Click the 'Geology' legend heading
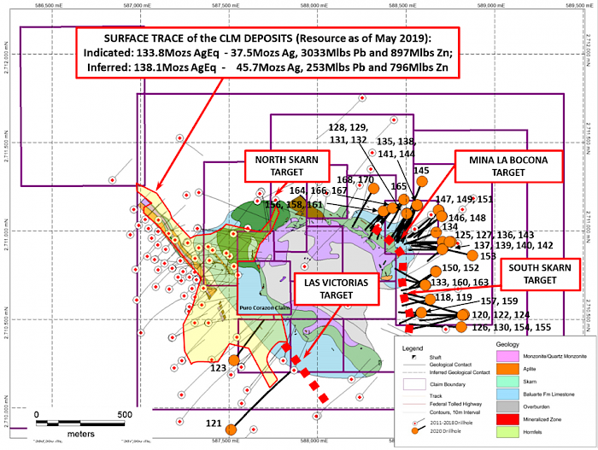 coord(507,344)
